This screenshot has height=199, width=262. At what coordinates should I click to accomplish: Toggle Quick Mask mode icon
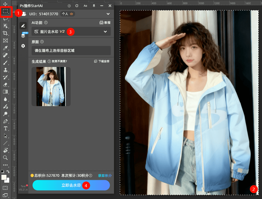(5, 188)
